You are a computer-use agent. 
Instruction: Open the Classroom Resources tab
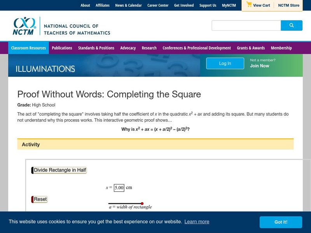point(28,48)
